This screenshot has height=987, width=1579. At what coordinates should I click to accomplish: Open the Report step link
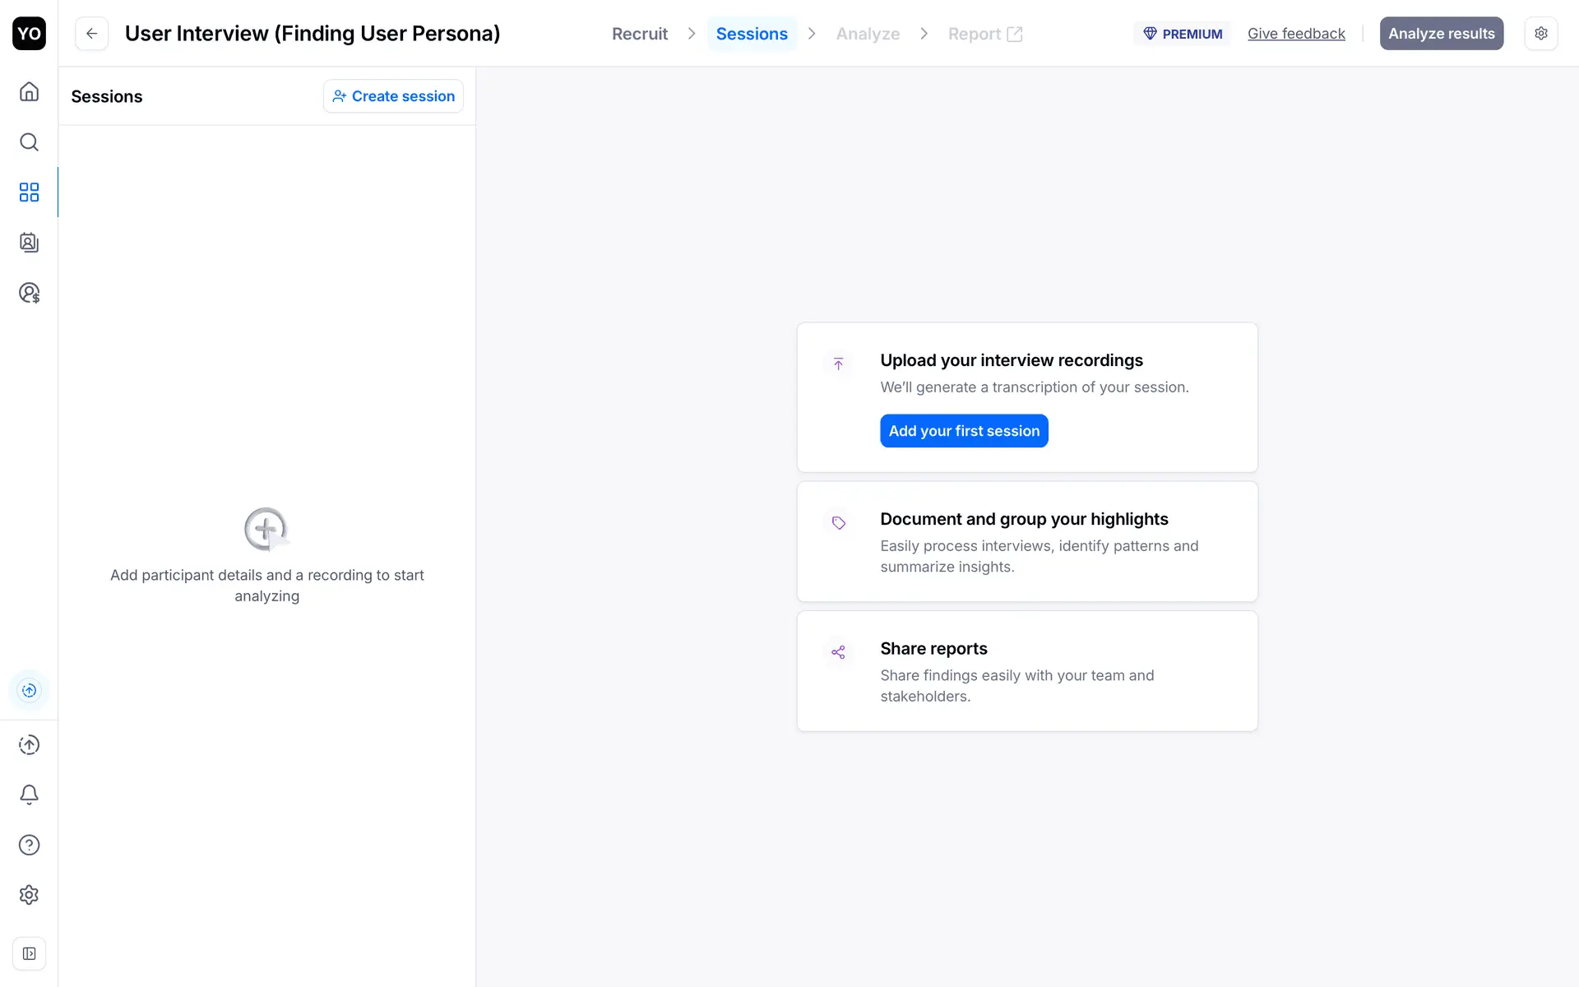click(984, 34)
